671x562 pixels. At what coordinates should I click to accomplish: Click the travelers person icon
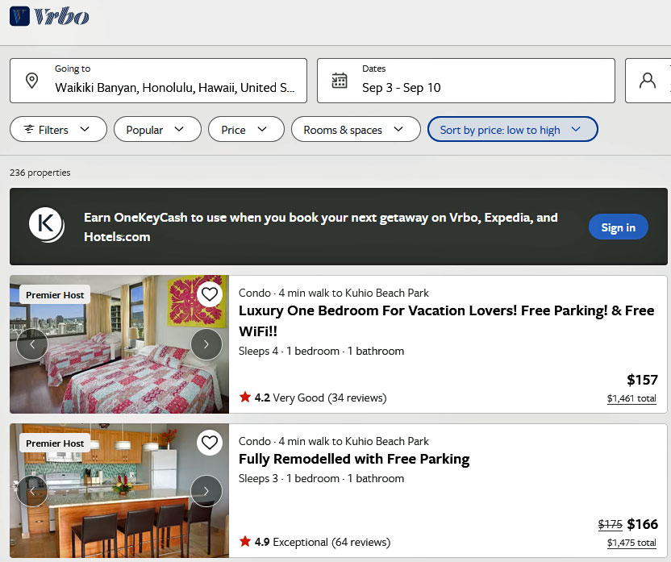pyautogui.click(x=647, y=81)
